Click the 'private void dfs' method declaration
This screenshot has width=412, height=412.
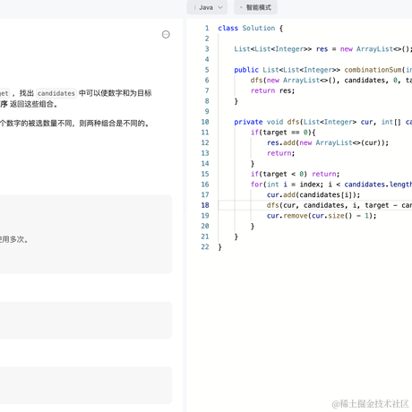tap(323, 122)
